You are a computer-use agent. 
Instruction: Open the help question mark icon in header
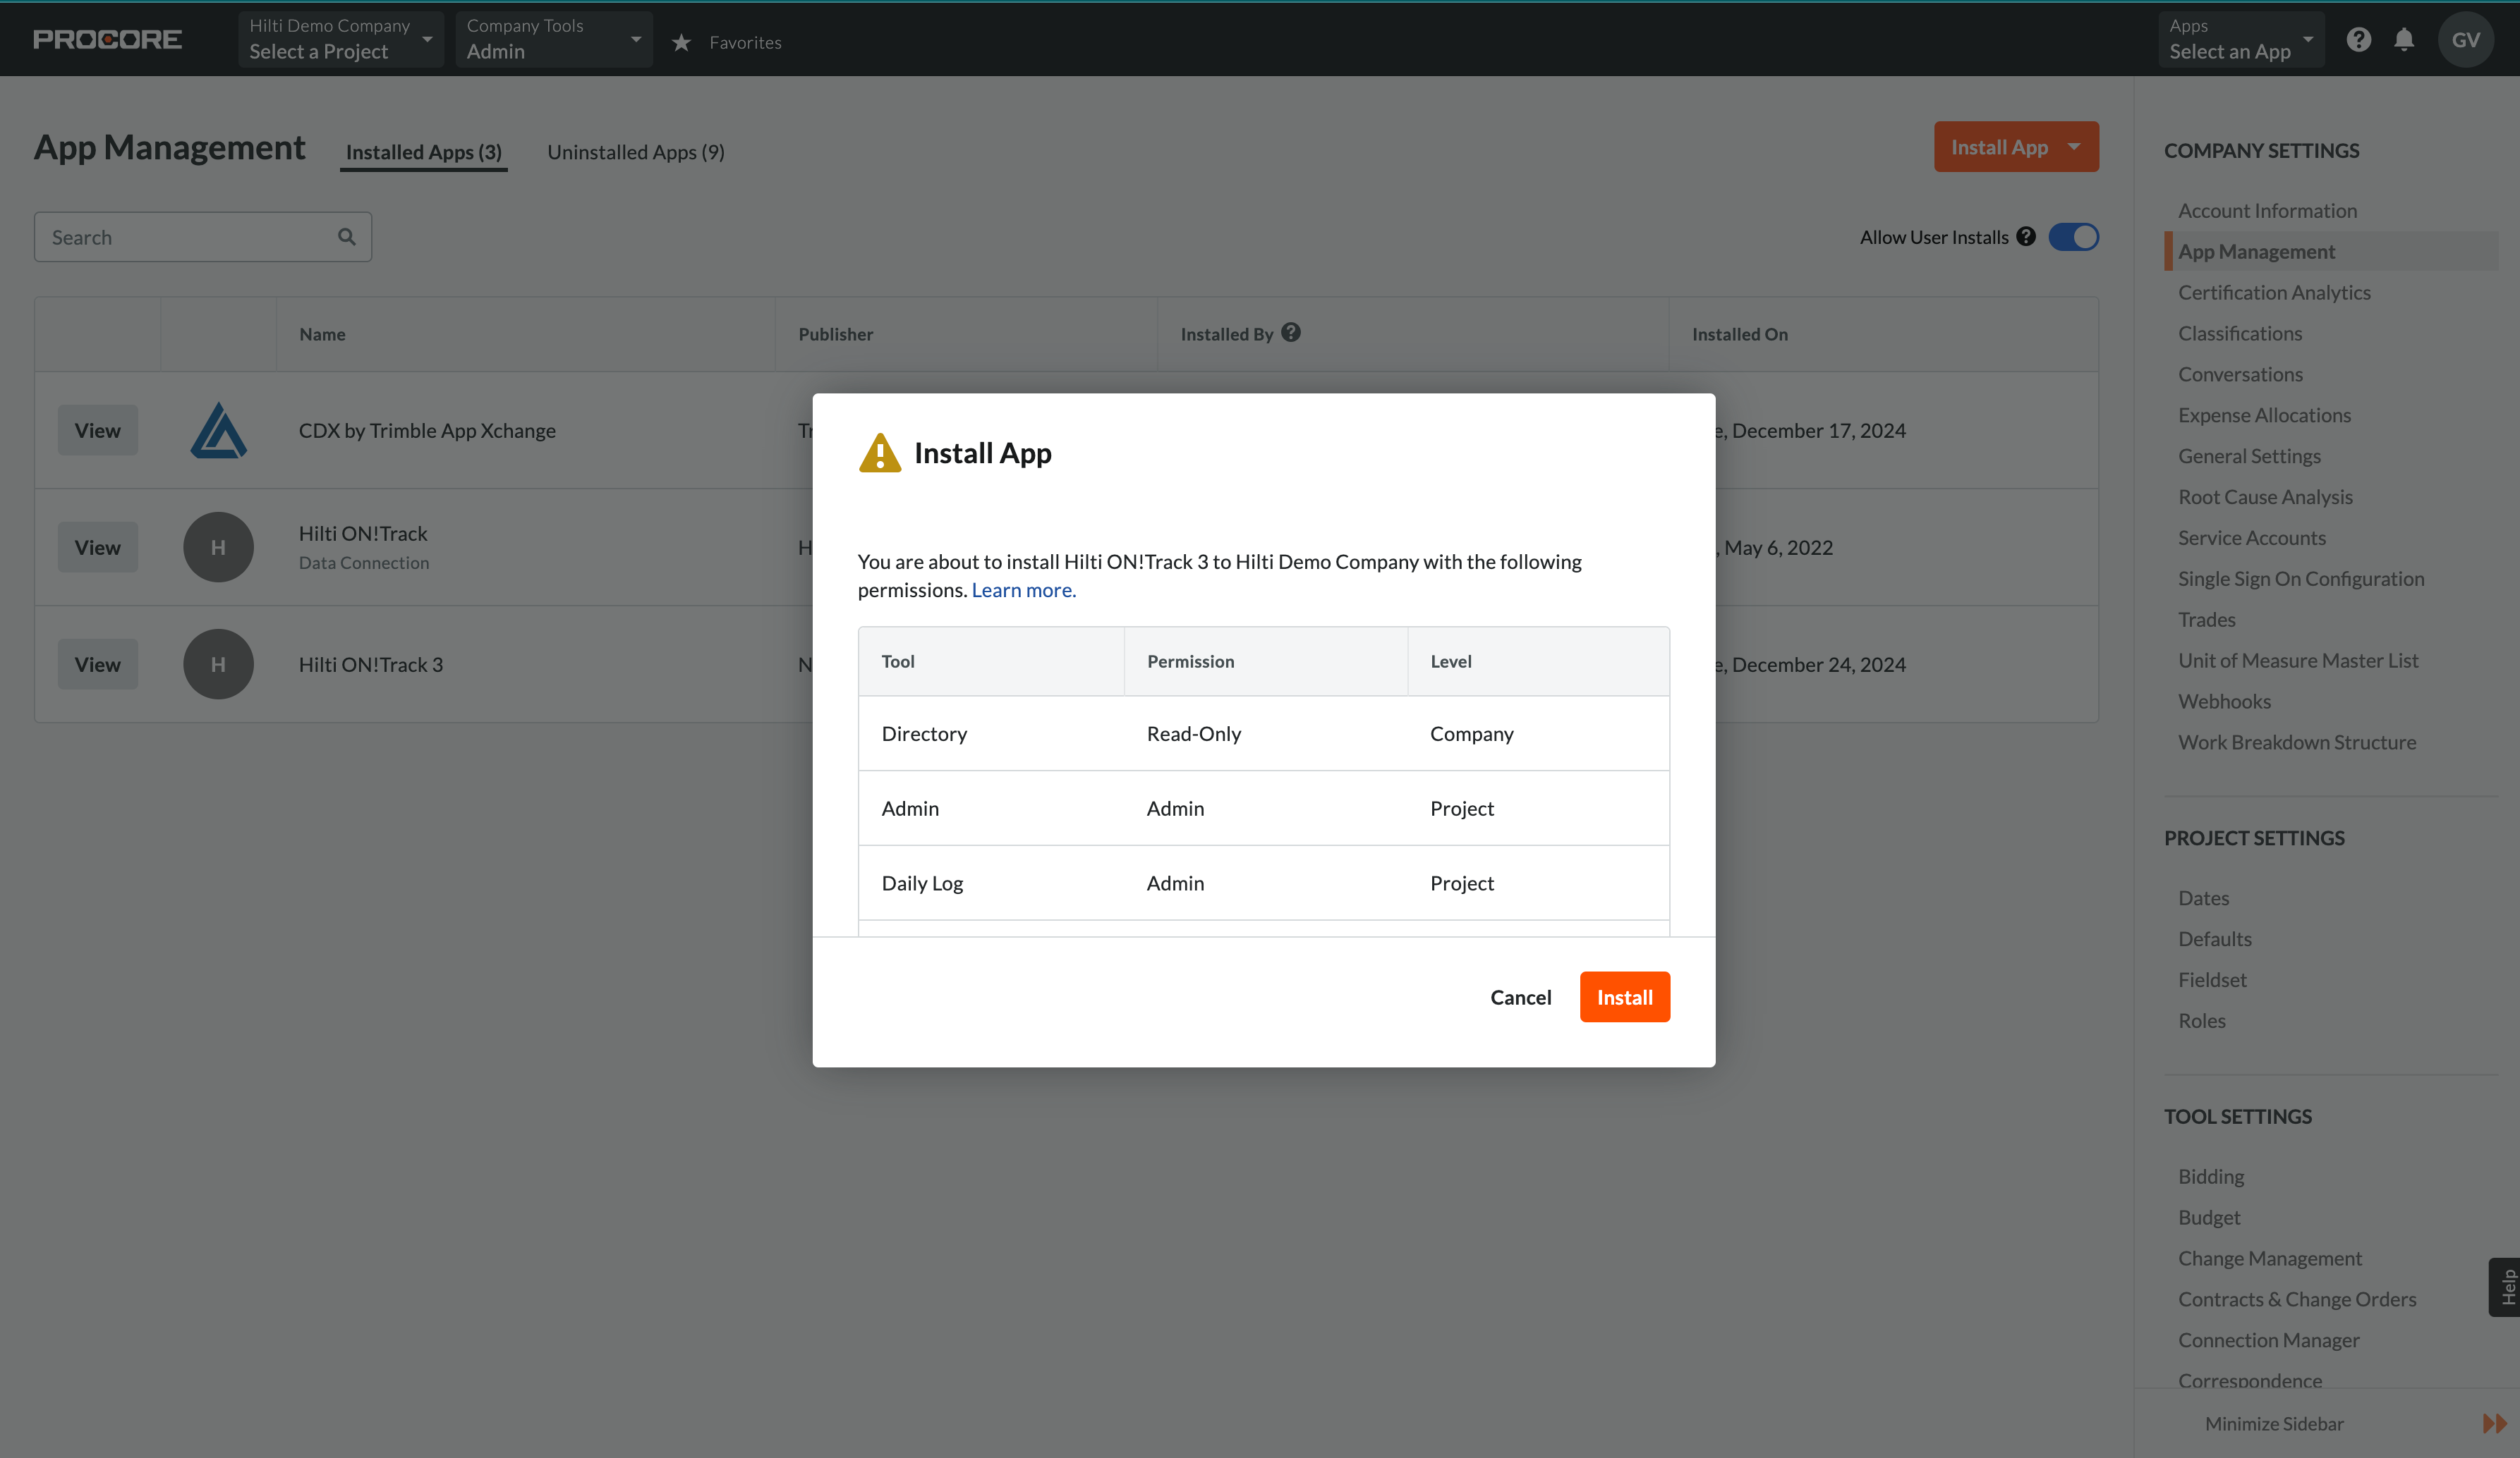coord(2359,40)
